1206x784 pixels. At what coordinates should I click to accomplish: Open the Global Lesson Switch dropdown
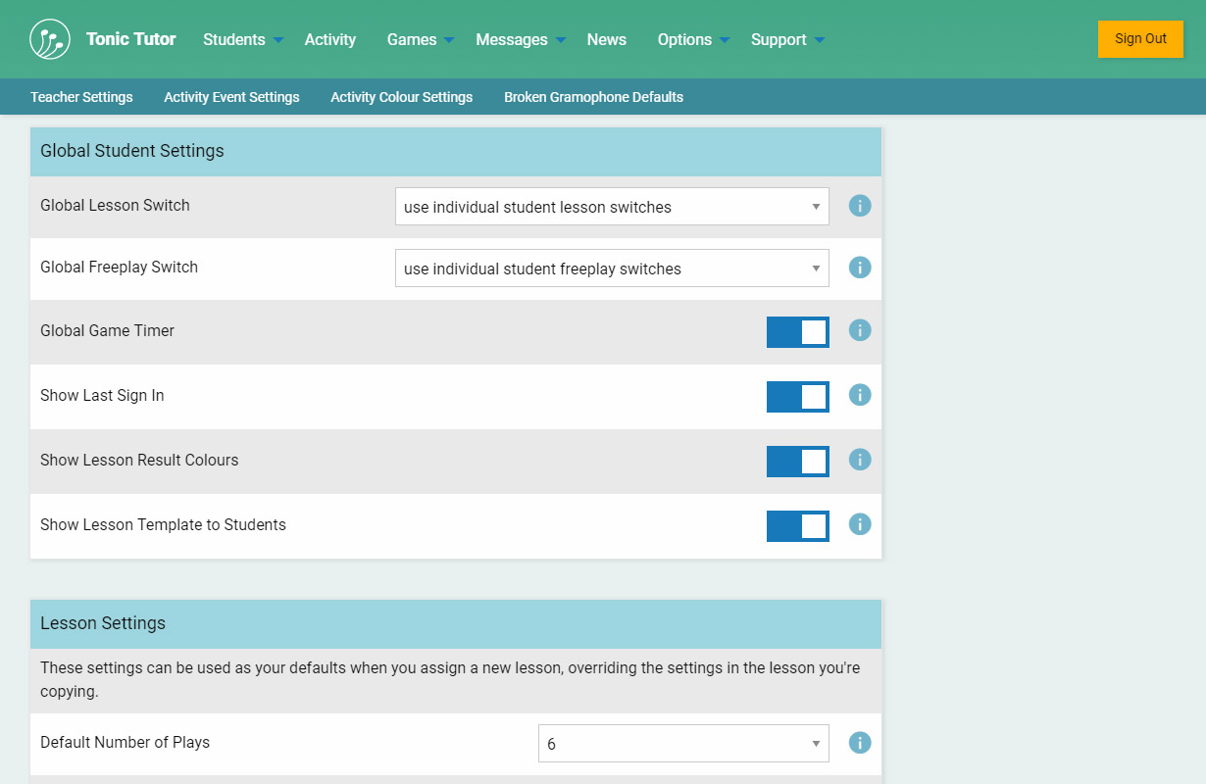(612, 207)
